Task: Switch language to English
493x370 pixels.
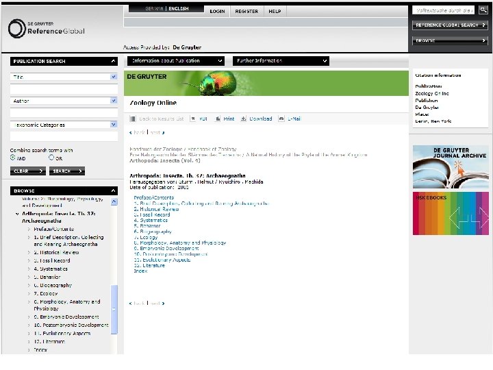Action: click(179, 8)
